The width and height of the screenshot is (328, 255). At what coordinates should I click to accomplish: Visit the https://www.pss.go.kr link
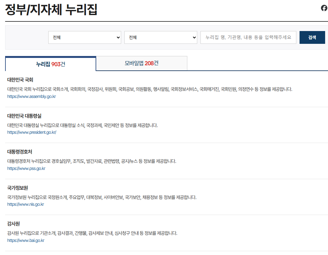26,168
